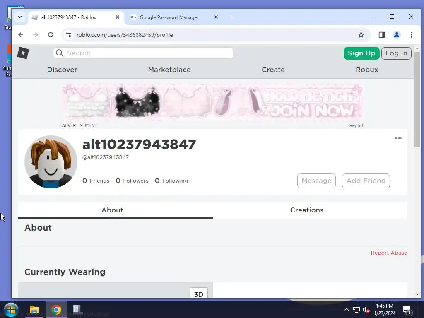Go to Marketplace
The height and width of the screenshot is (318, 424).
pos(169,70)
